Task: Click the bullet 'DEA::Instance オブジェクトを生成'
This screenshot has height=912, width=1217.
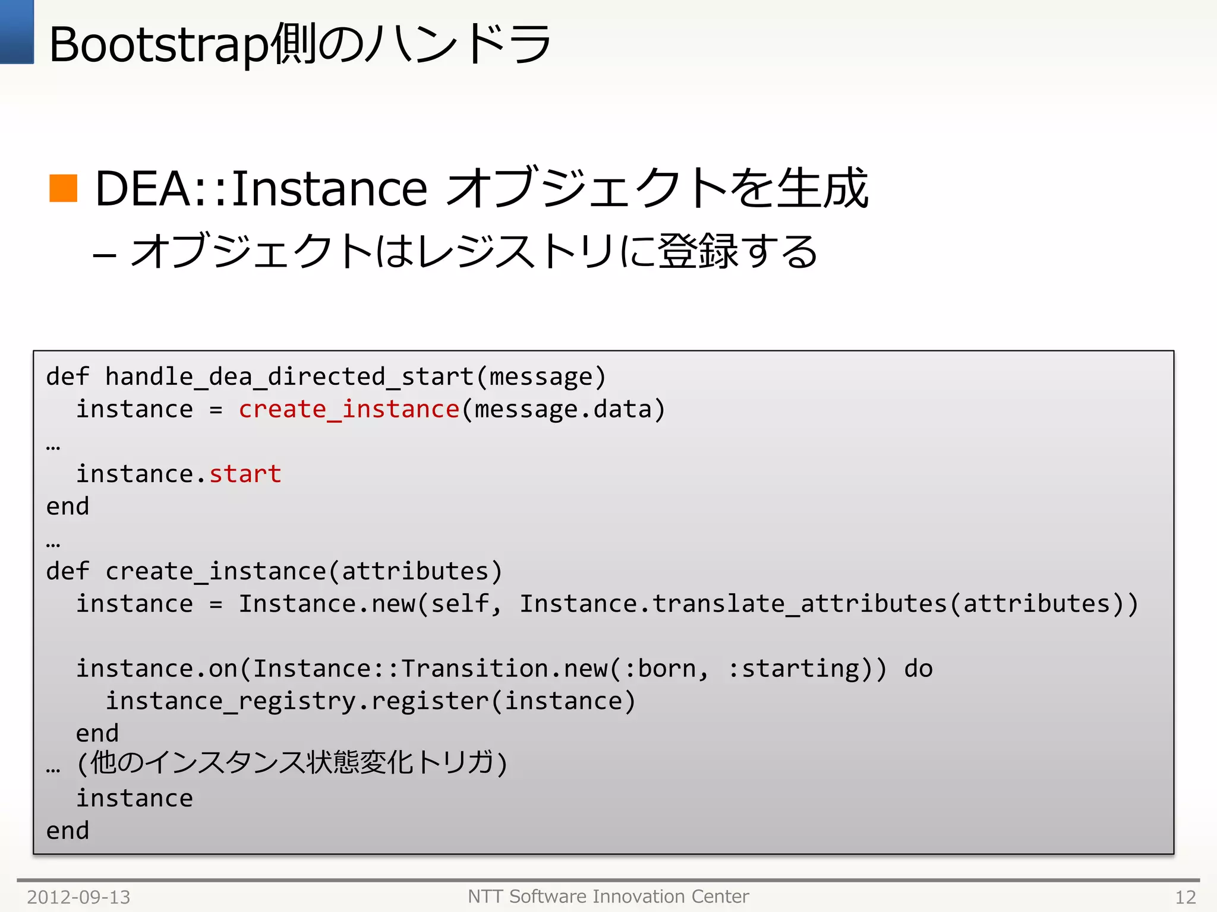Action: [x=481, y=188]
